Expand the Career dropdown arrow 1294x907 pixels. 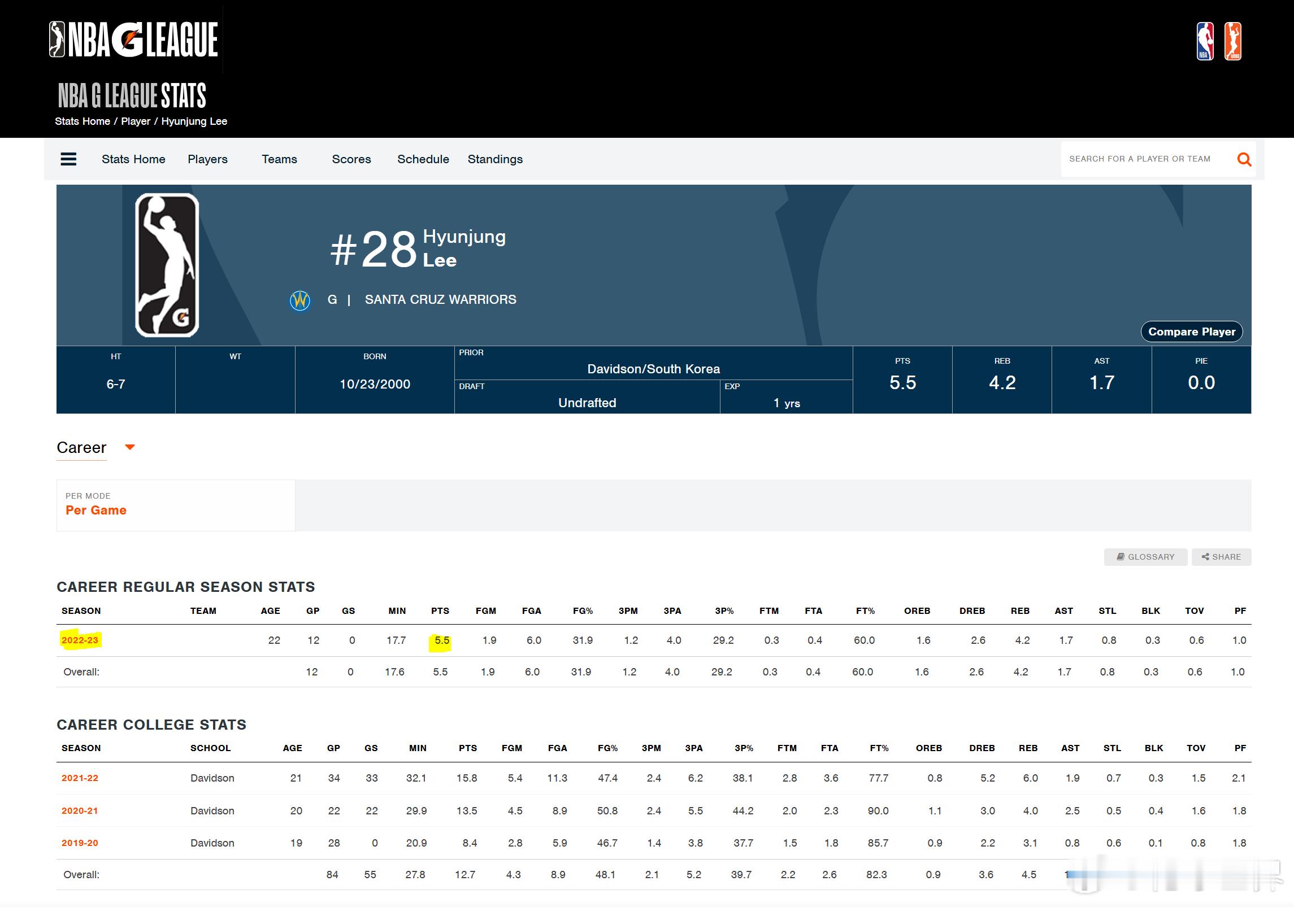[129, 447]
